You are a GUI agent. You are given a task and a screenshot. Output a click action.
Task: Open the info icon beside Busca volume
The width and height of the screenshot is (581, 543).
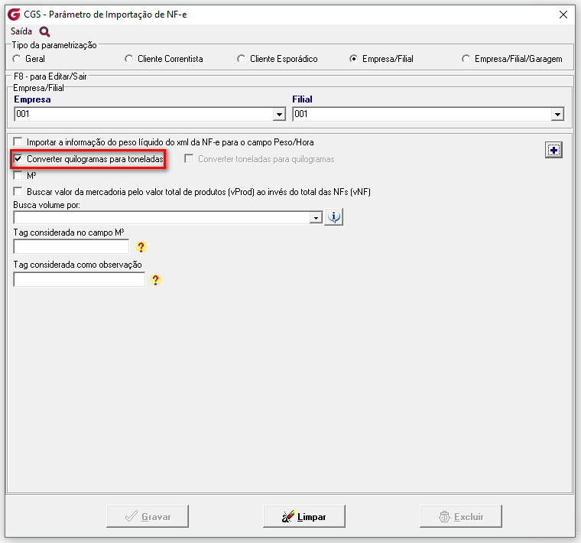[x=334, y=217]
